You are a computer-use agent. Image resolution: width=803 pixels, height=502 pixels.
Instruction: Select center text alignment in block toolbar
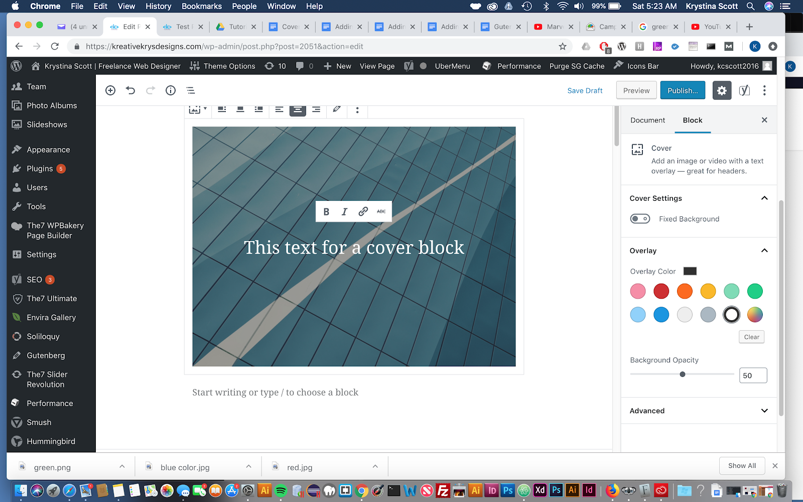click(298, 109)
